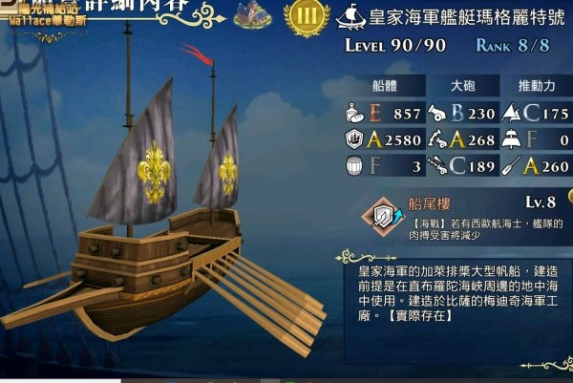Click the oar icon with value A 260
The width and height of the screenshot is (573, 383).
[511, 166]
